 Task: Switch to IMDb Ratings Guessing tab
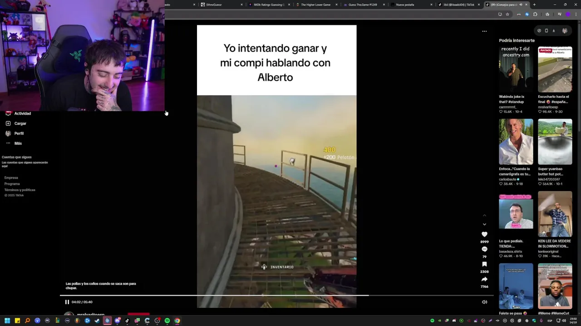(269, 5)
